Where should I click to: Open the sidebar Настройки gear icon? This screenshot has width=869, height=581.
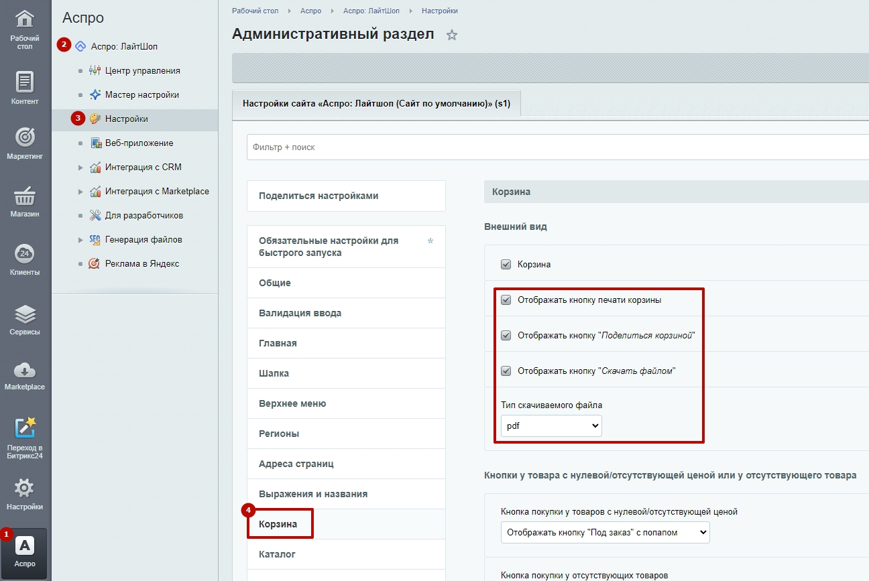tap(25, 487)
